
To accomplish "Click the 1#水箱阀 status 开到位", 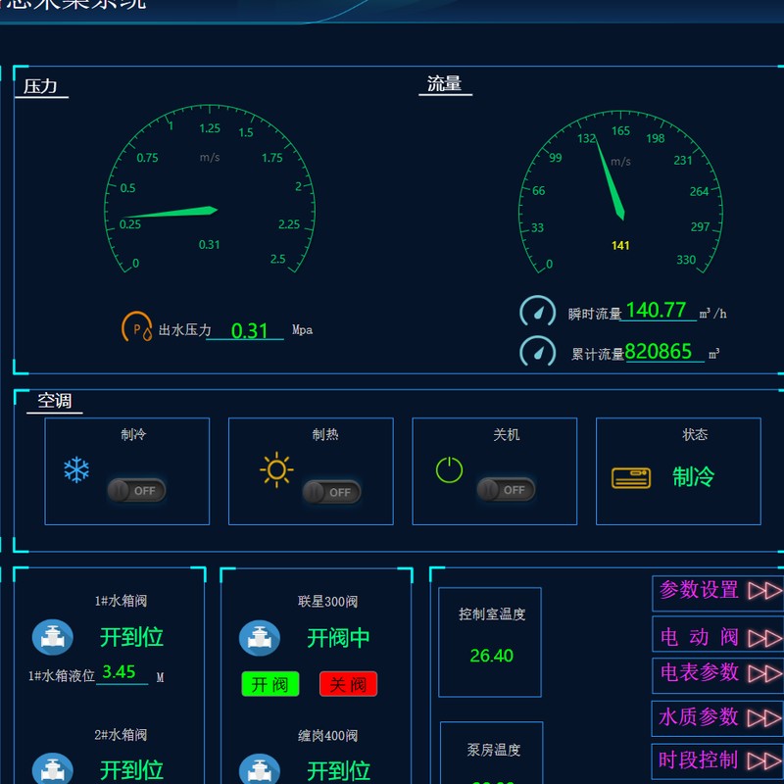I will click(131, 638).
